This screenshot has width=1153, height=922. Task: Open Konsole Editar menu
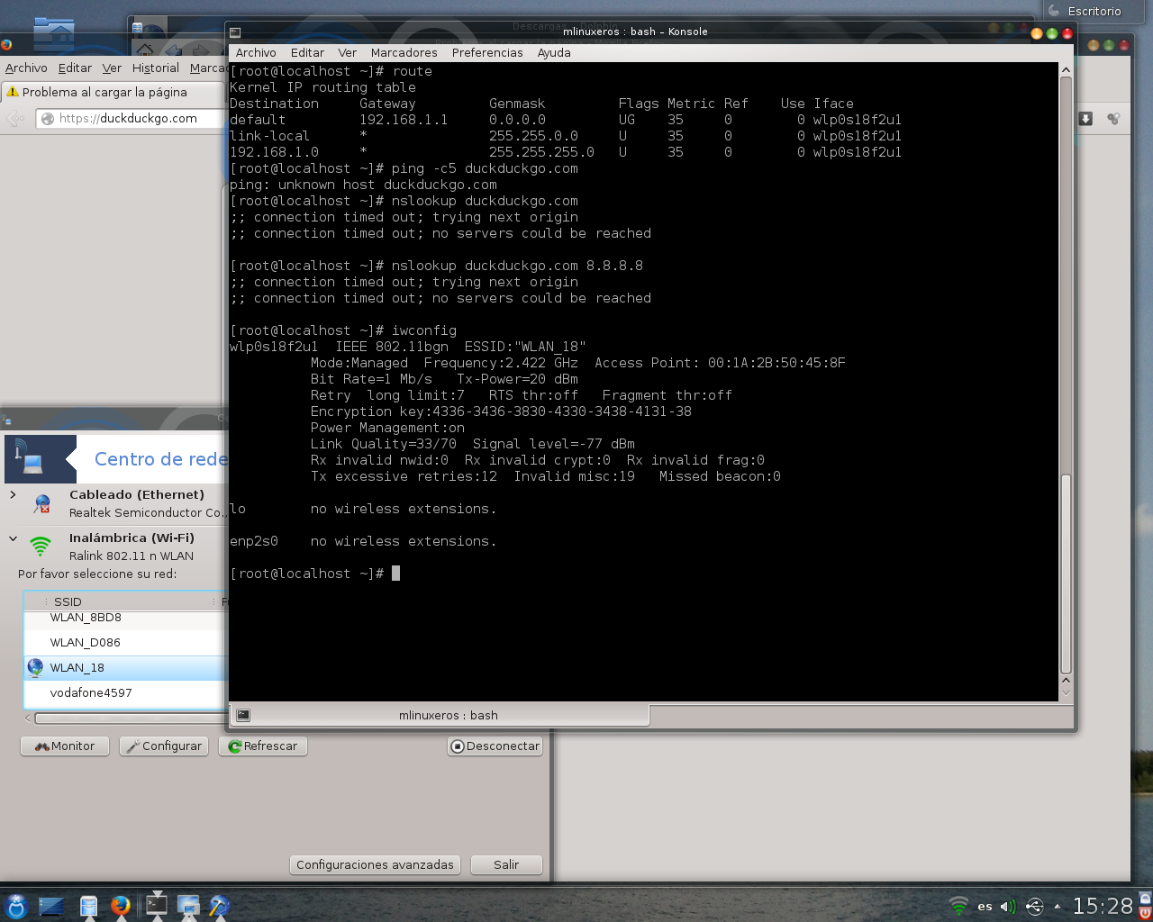(307, 52)
